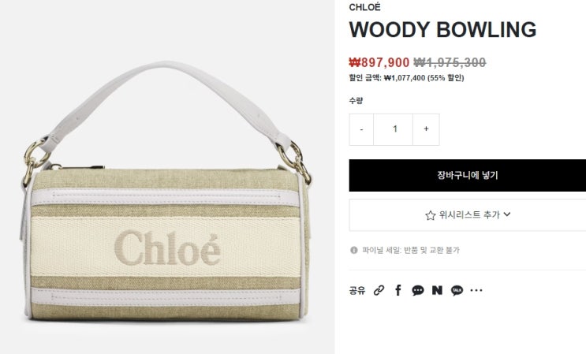586x354 pixels.
Task: Click the WOODY BOWLING product title
Action: coord(443,30)
